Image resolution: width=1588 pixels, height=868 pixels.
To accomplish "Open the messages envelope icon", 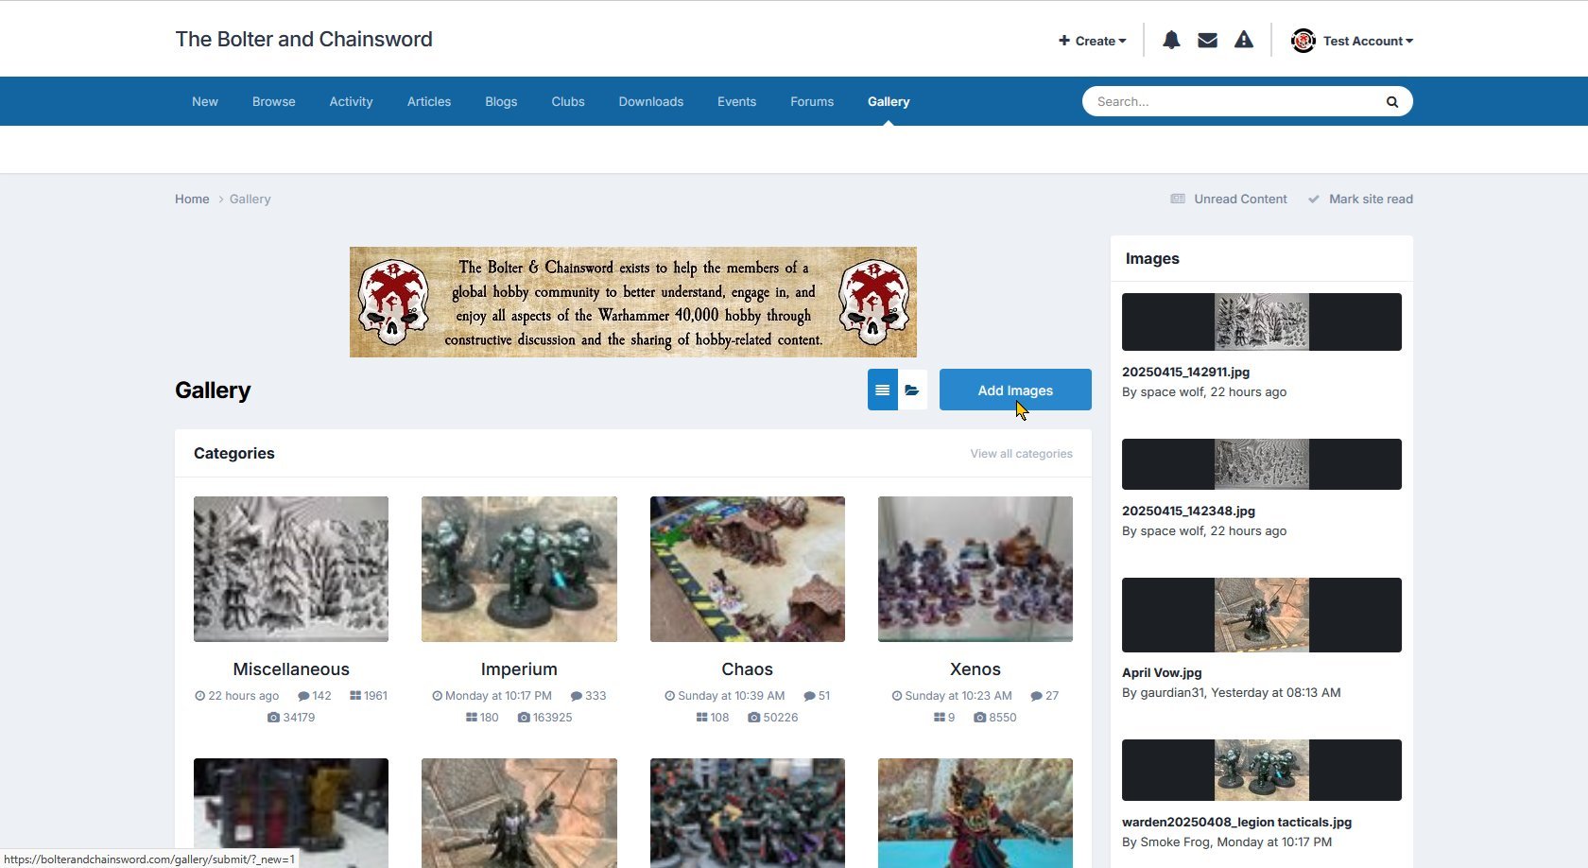I will click(1207, 40).
